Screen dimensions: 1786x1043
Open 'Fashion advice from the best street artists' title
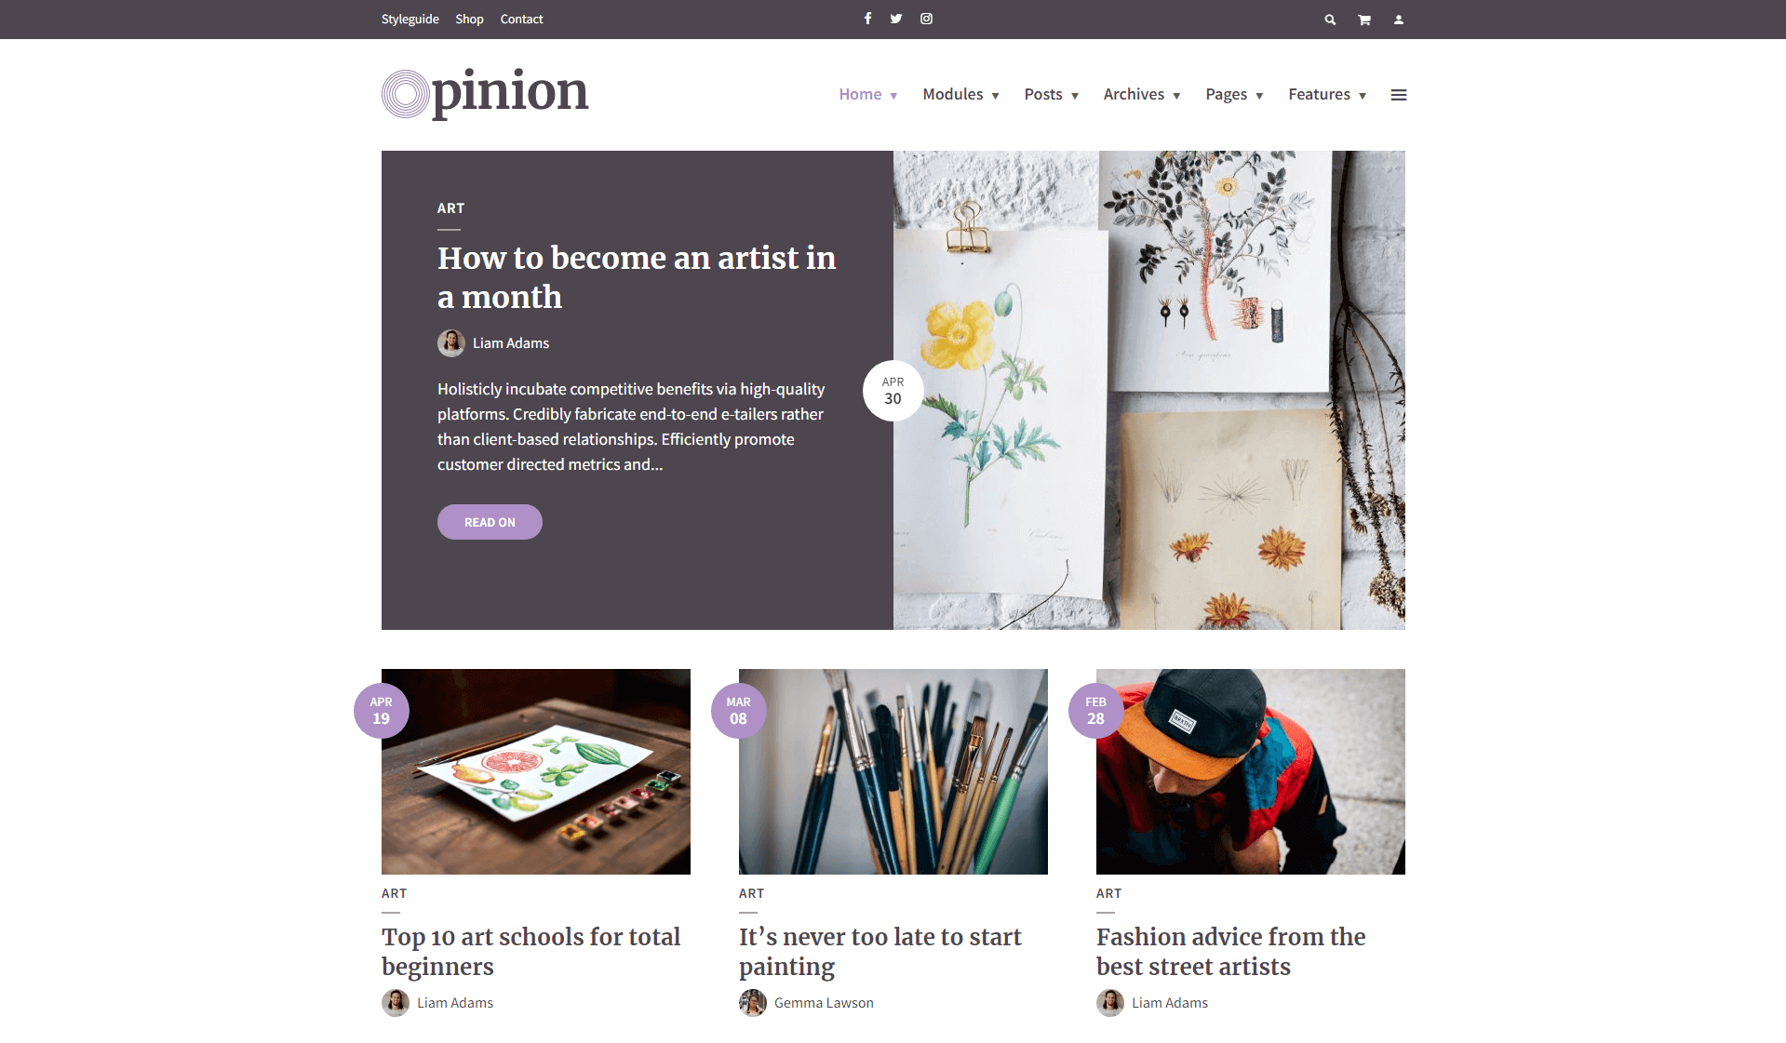pyautogui.click(x=1230, y=951)
